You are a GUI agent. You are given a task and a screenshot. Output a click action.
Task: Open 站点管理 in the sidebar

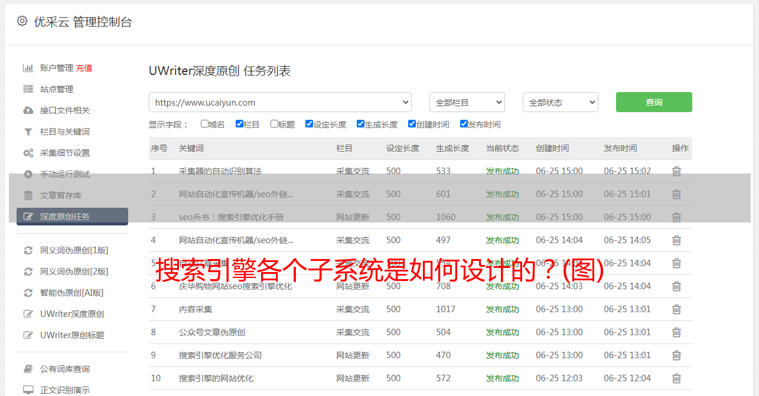57,89
